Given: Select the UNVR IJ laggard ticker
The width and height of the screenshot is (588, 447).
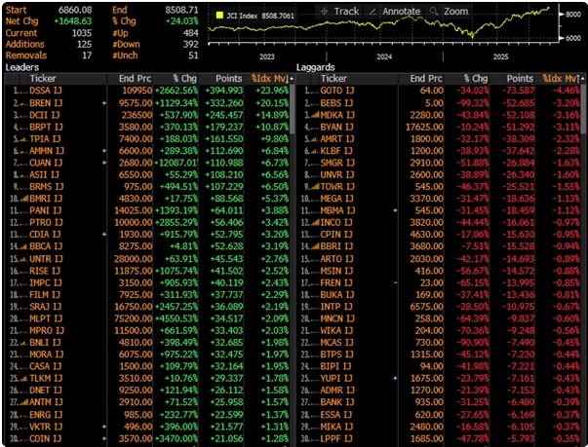Looking at the screenshot, I should coord(336,174).
